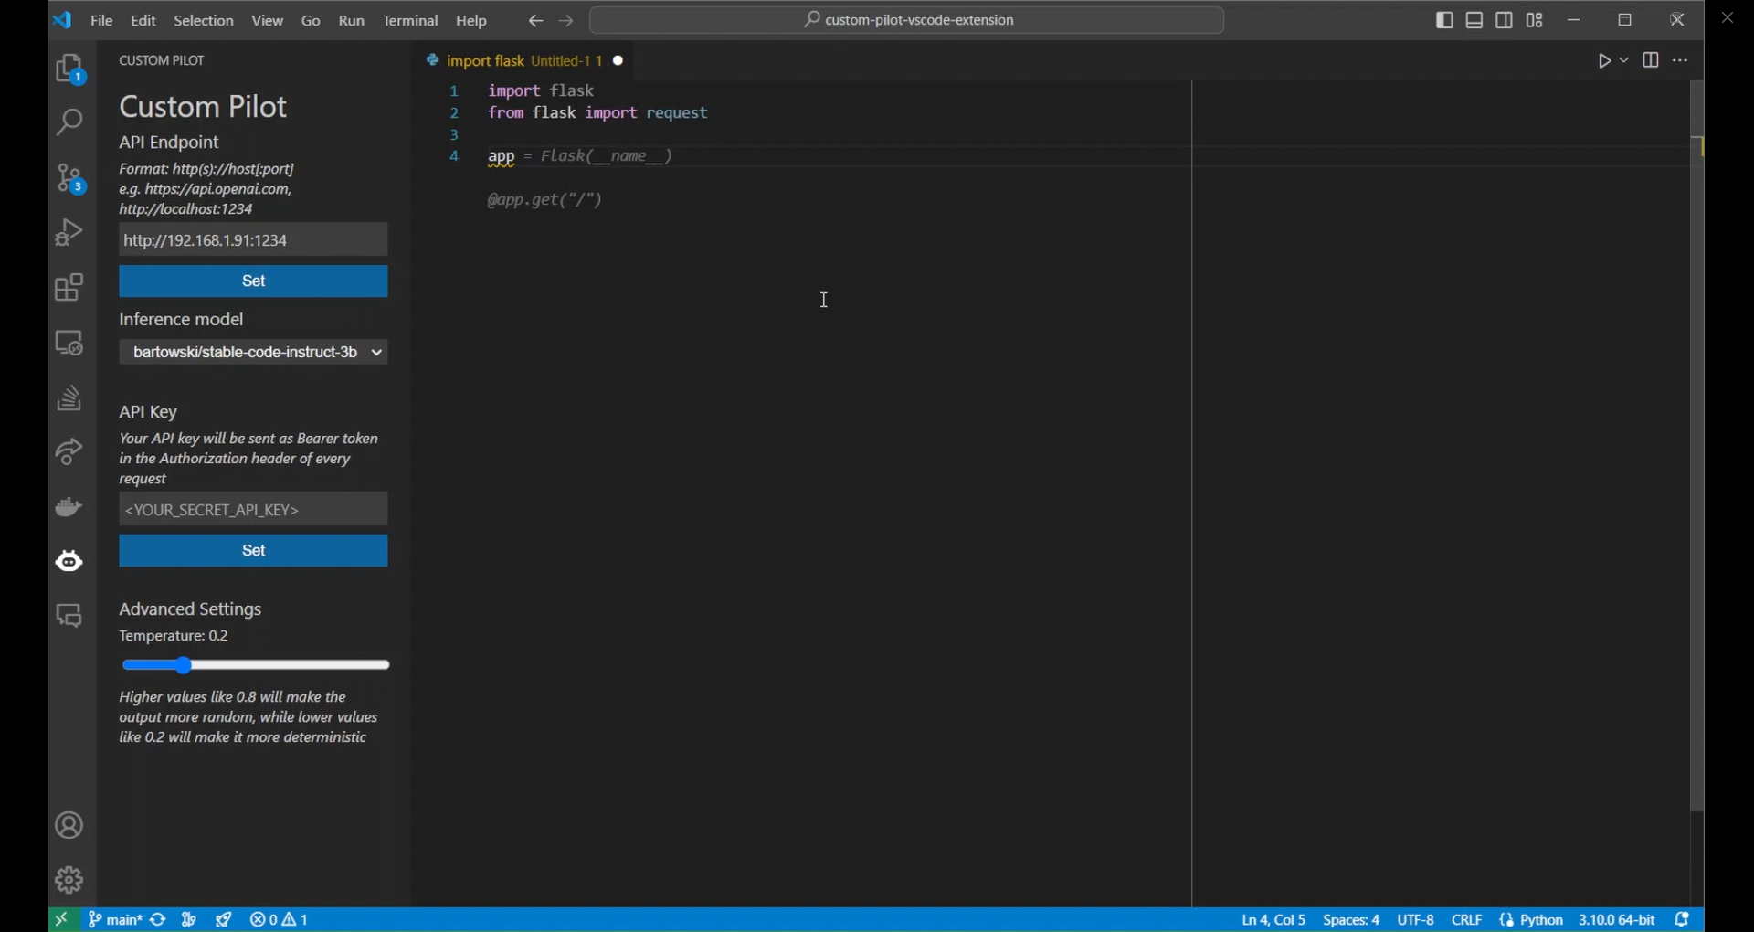Change UTF-8 encoding in status bar

click(1416, 920)
